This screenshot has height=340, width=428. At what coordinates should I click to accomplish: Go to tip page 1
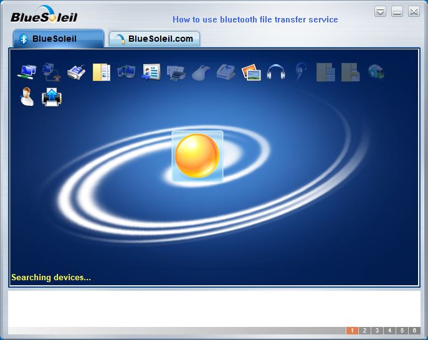[x=352, y=331]
